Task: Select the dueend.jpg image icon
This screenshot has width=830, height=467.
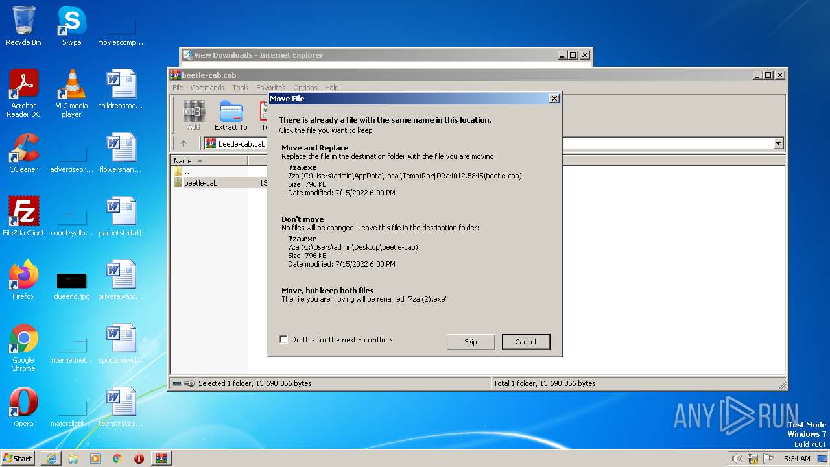Action: 71,285
